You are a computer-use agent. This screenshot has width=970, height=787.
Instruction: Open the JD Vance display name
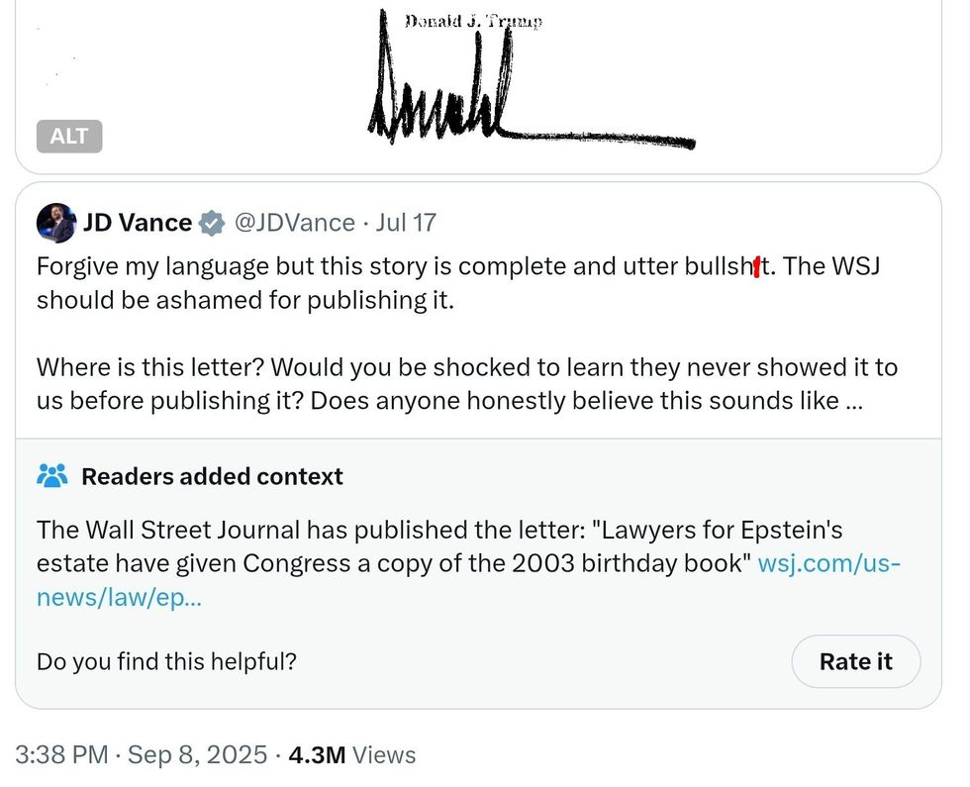tap(138, 223)
